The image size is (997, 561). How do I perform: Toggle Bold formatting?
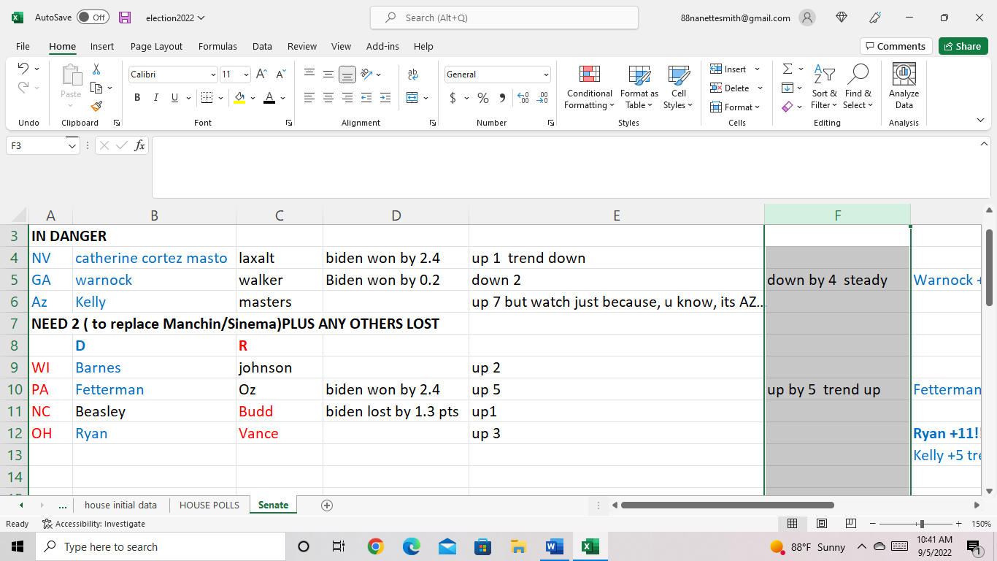point(137,98)
